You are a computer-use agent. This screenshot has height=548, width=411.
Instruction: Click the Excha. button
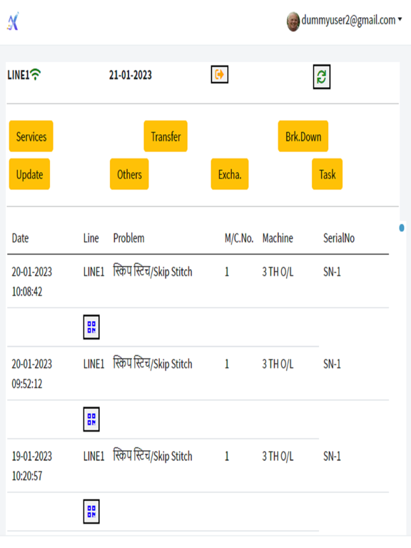230,174
